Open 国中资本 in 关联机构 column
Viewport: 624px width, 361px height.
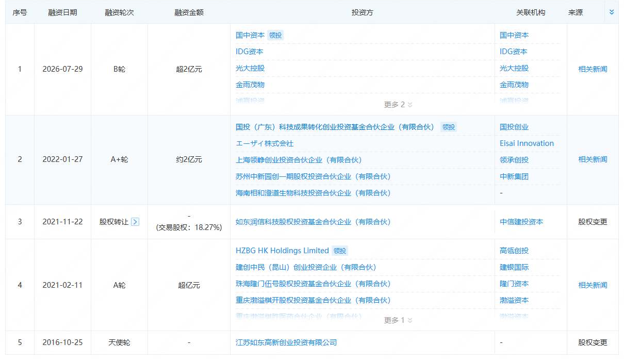click(514, 35)
